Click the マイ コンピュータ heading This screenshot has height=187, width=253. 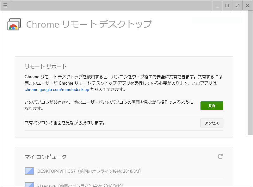click(x=46, y=157)
